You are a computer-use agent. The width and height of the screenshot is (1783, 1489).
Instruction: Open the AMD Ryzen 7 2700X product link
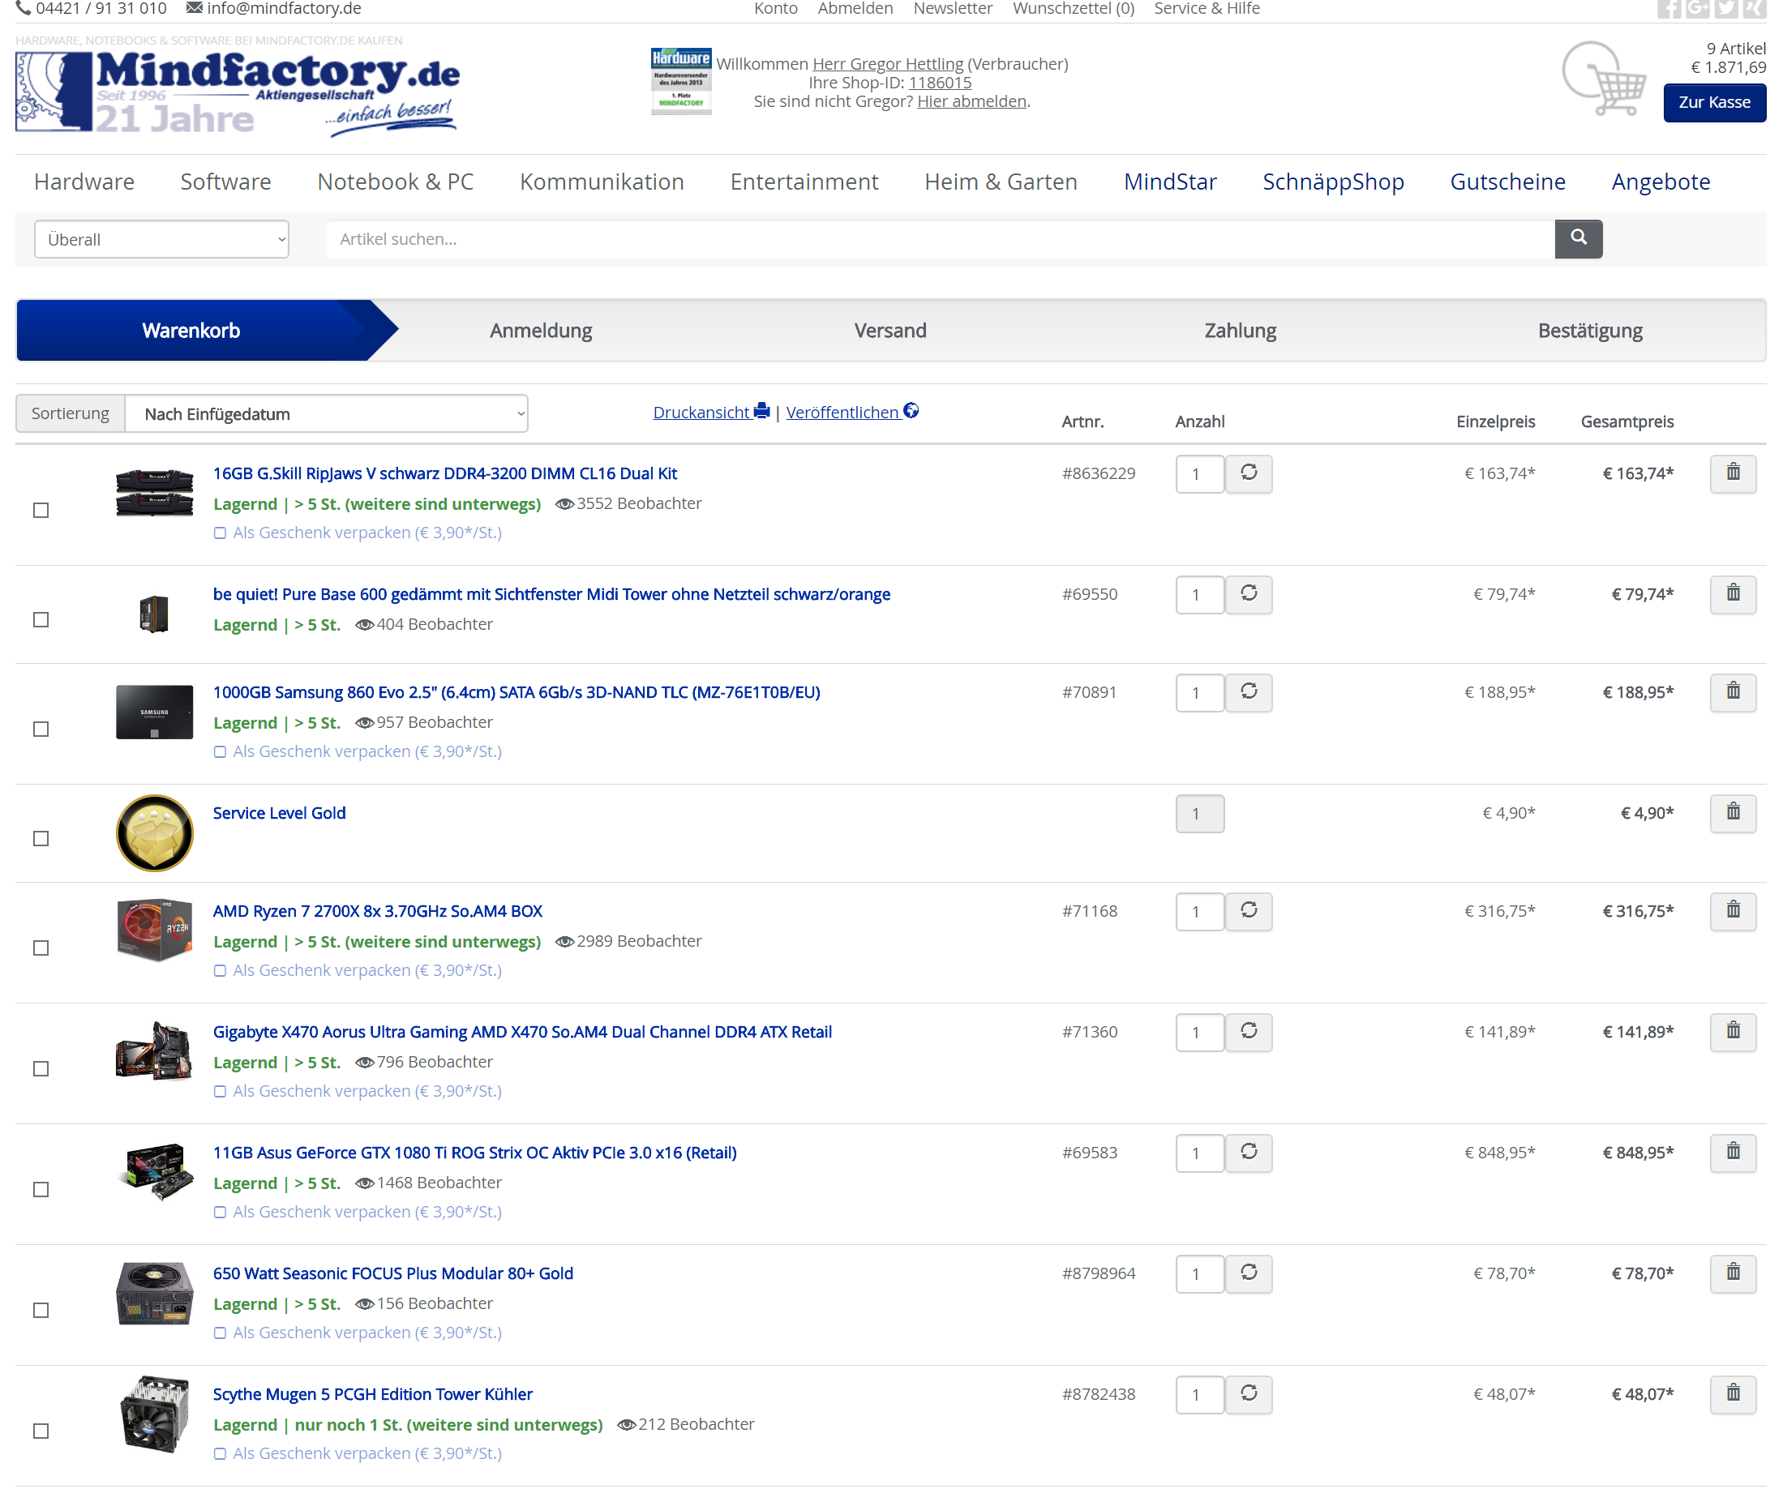[x=378, y=911]
